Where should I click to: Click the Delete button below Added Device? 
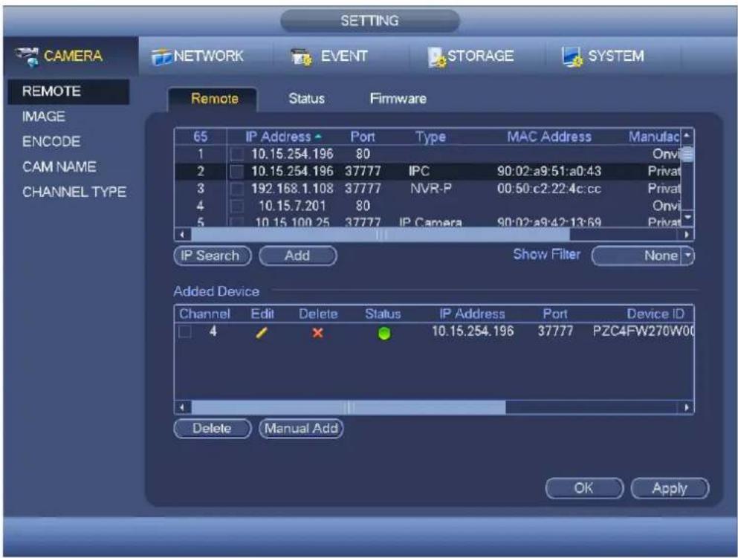tap(213, 429)
